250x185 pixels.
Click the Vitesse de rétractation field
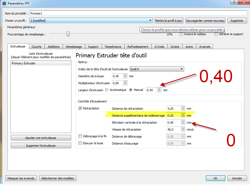pyautogui.click(x=174, y=129)
